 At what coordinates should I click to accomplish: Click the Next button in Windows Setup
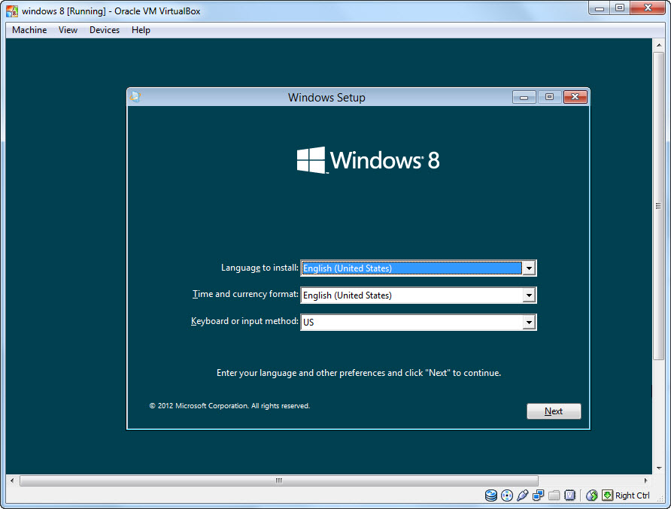click(554, 411)
